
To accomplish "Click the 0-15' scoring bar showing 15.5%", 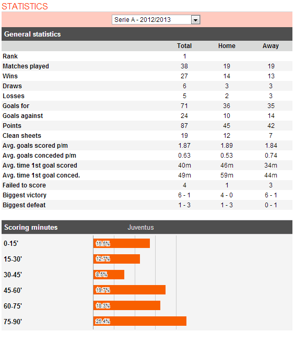I will [122, 243].
